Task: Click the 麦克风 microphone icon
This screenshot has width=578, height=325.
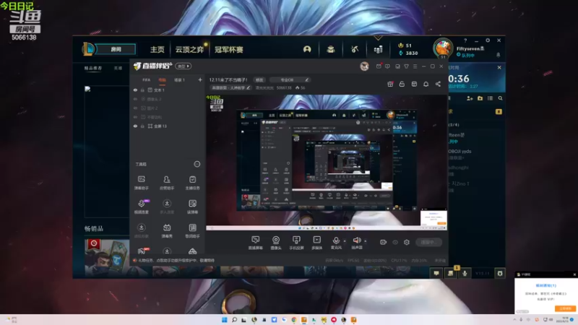Action: [336, 240]
